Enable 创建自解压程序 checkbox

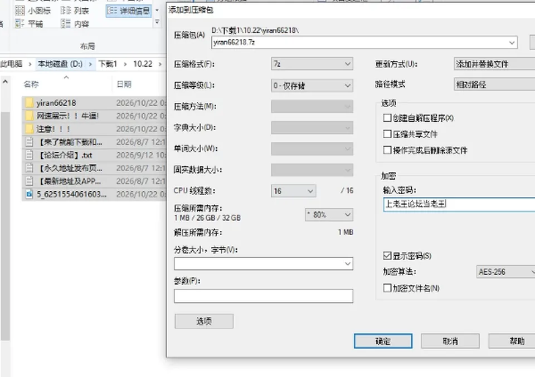[x=387, y=118]
